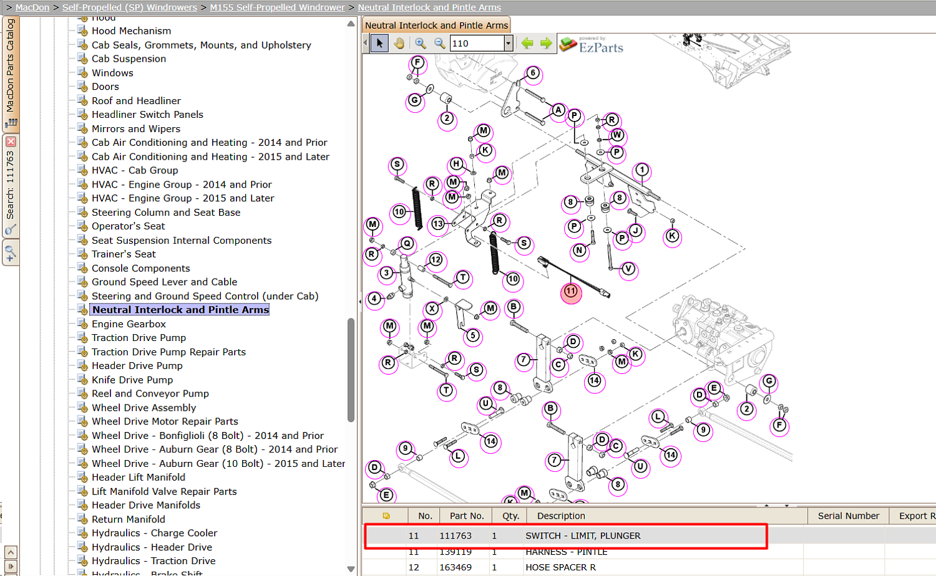Screen dimensions: 936x576
Task: Select callout 5 in the diagram
Action: (473, 336)
